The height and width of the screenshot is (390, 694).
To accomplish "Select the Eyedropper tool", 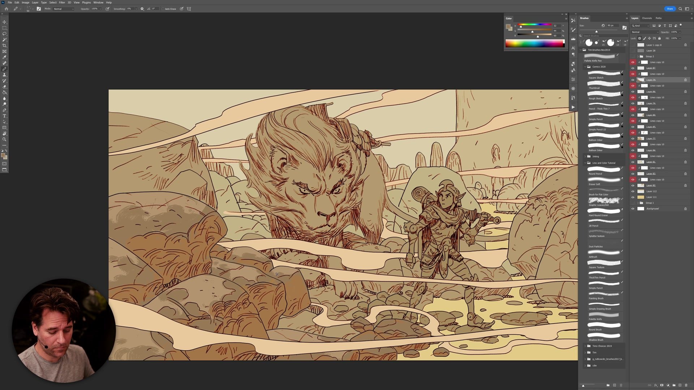I will coord(4,57).
